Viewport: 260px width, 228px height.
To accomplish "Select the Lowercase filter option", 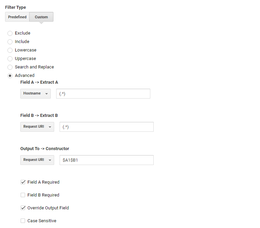I will pyautogui.click(x=10, y=50).
